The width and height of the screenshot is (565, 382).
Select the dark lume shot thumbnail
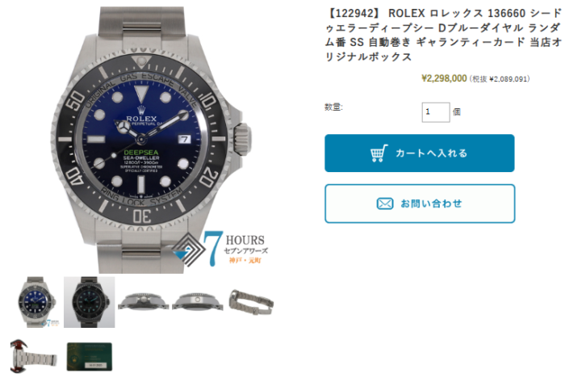(90, 302)
